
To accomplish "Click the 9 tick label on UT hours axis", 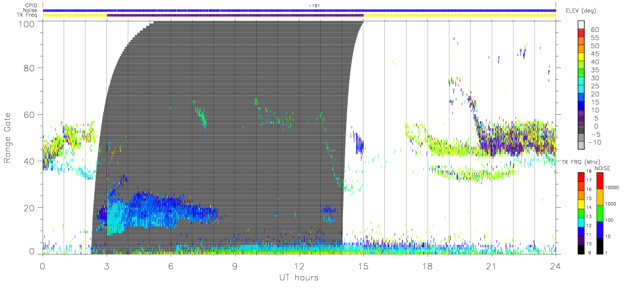I will tap(235, 266).
